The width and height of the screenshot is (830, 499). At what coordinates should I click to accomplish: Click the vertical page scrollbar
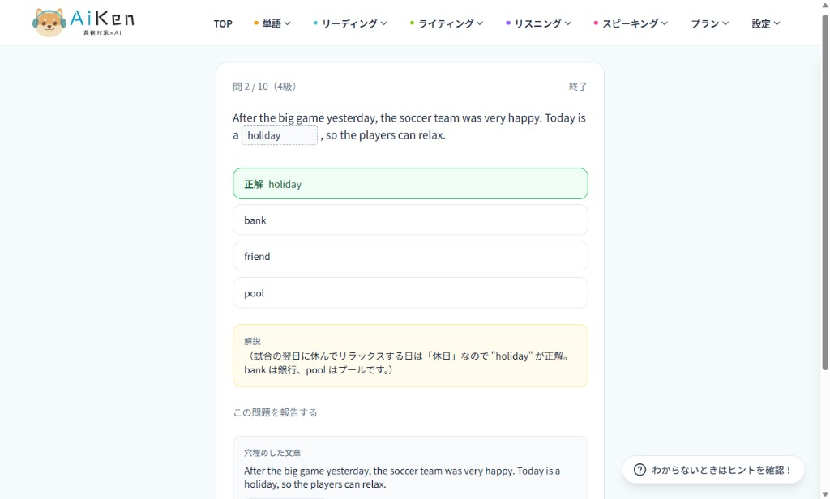pos(824,192)
